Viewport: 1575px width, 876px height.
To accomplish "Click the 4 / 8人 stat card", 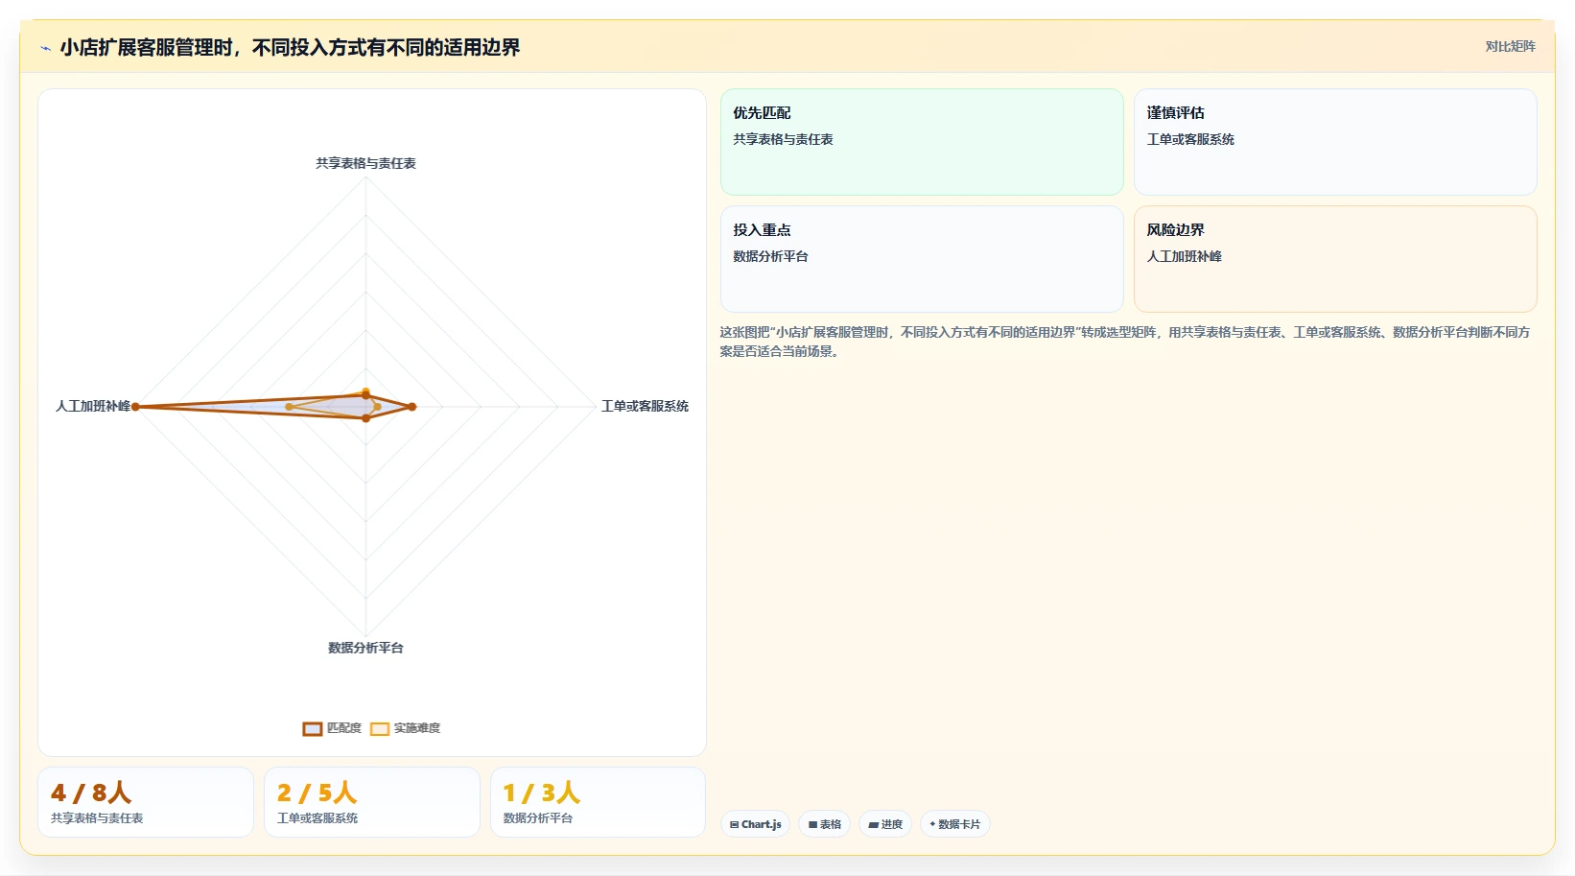I will pos(146,802).
